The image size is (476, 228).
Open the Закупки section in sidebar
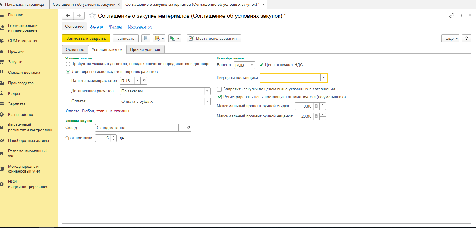(15, 62)
